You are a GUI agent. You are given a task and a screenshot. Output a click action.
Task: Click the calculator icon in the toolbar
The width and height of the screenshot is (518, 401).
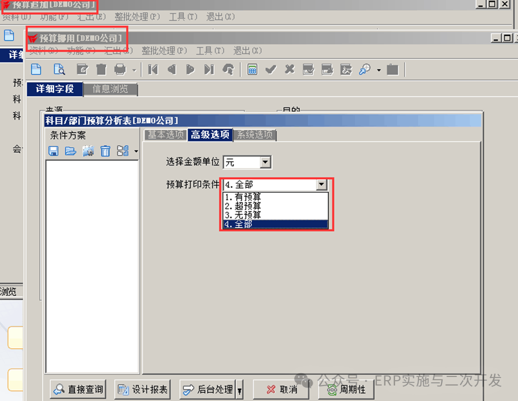click(x=252, y=69)
